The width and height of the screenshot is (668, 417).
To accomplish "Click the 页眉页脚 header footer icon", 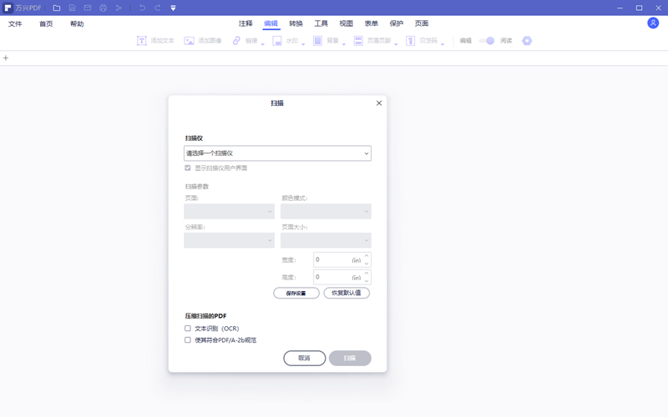I will click(358, 40).
